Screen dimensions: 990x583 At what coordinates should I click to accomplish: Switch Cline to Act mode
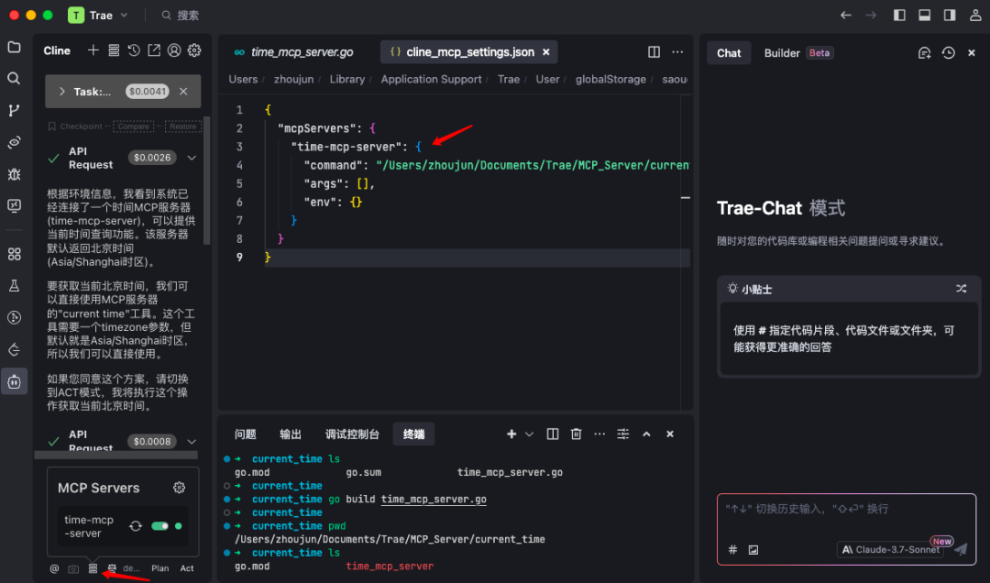point(187,568)
